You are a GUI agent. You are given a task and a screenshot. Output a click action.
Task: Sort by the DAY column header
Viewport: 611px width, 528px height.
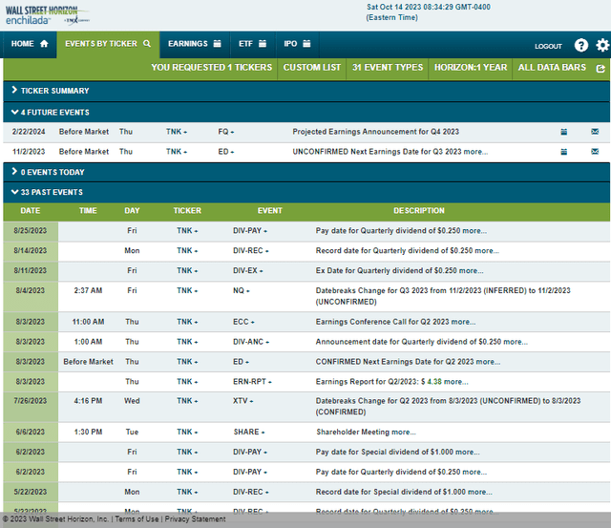coord(132,211)
